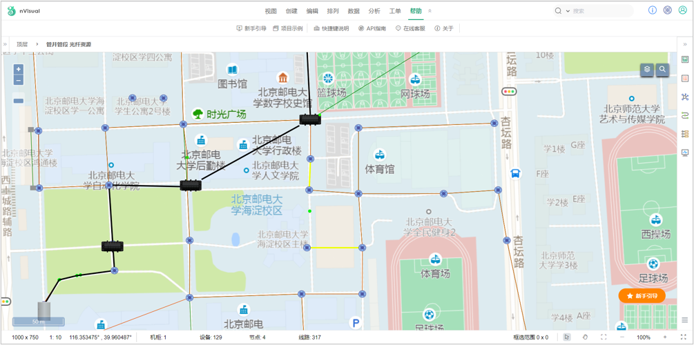The width and height of the screenshot is (694, 345).
Task: Open the 关于 dialog
Action: pos(444,28)
